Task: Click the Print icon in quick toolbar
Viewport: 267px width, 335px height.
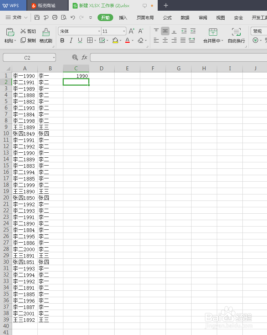Action: [55, 17]
